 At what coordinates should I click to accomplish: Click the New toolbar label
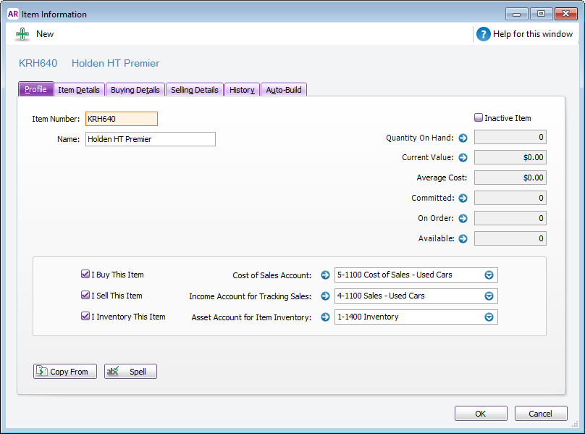pos(45,34)
